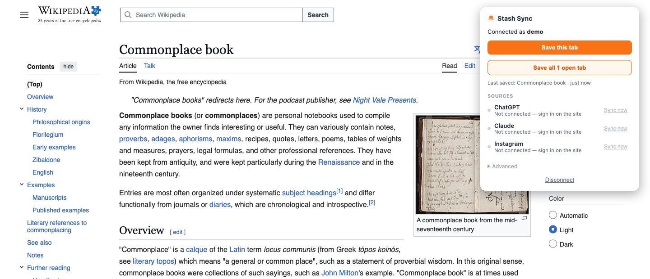This screenshot has width=650, height=279.
Task: Jump to See also in contents
Action: pos(39,243)
